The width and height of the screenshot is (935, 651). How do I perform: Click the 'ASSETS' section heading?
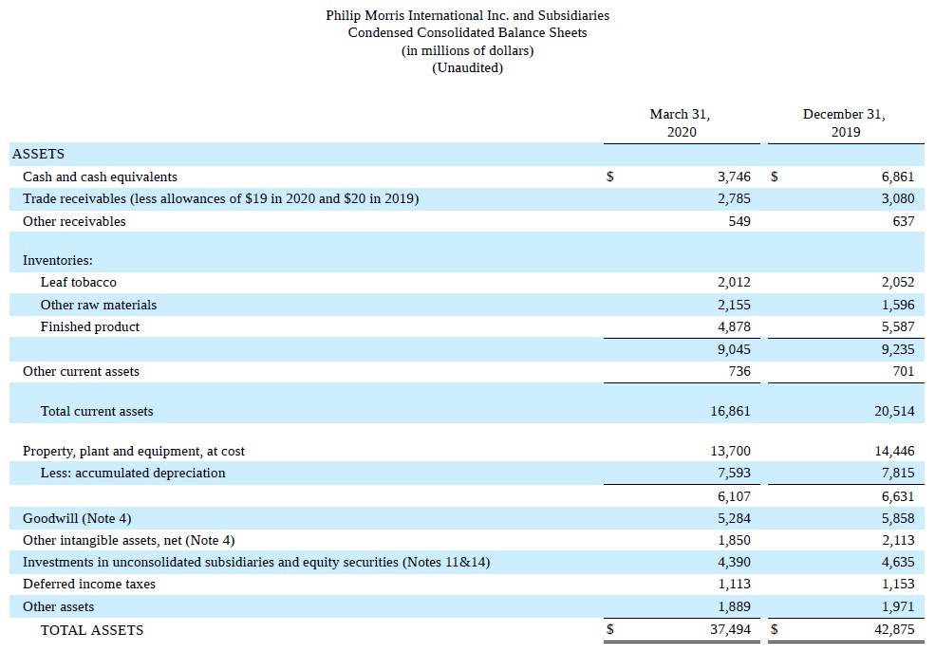(x=38, y=154)
